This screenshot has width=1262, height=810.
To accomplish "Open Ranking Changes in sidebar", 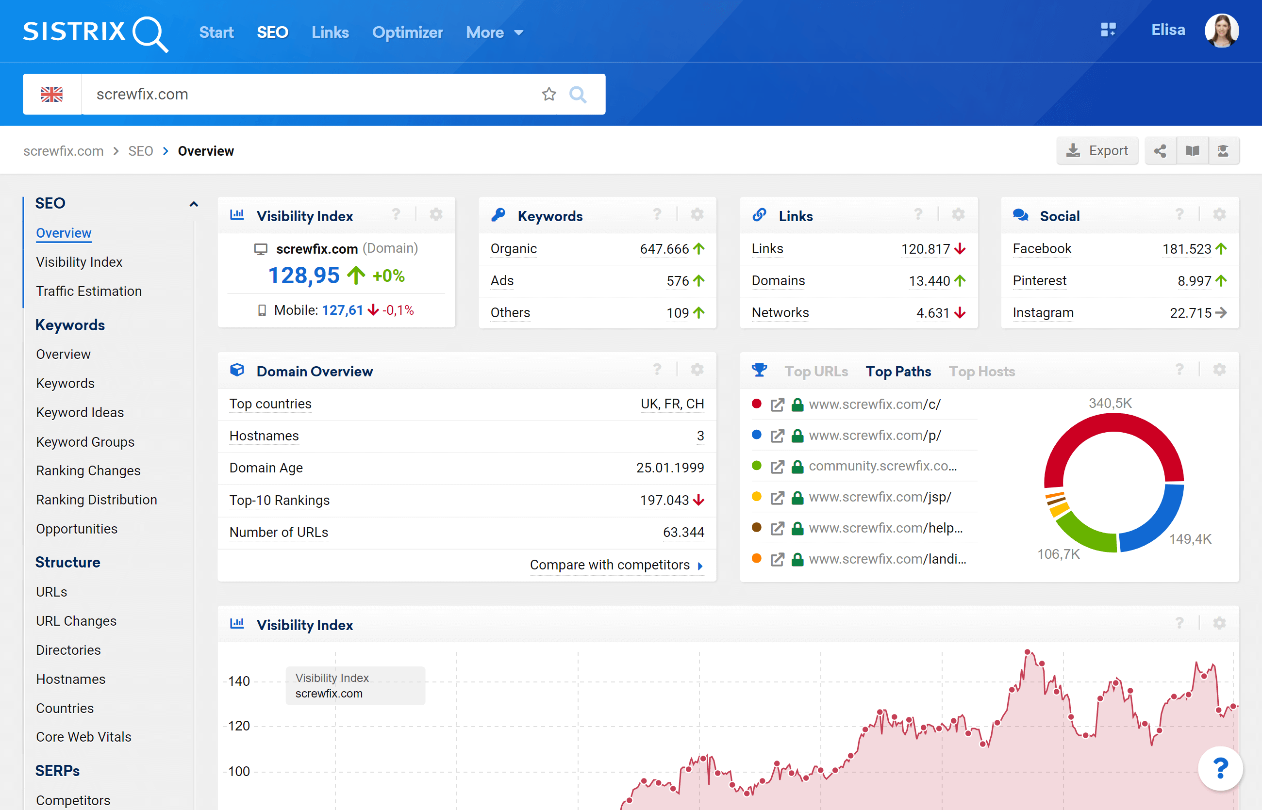I will coord(88,470).
